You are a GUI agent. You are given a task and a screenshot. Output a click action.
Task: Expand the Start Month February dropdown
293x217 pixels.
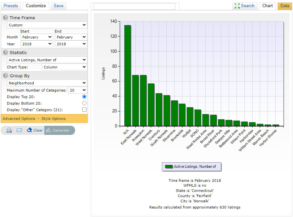tap(37, 37)
